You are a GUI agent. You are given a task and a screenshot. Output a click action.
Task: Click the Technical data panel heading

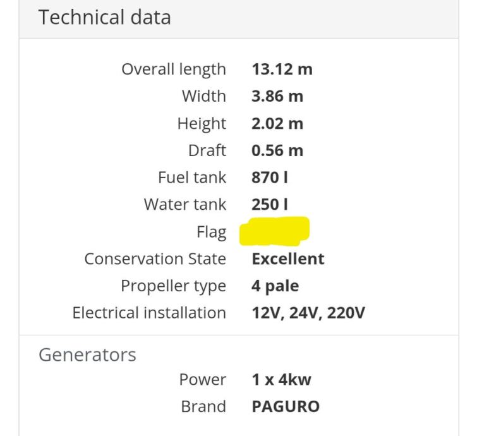(x=106, y=17)
